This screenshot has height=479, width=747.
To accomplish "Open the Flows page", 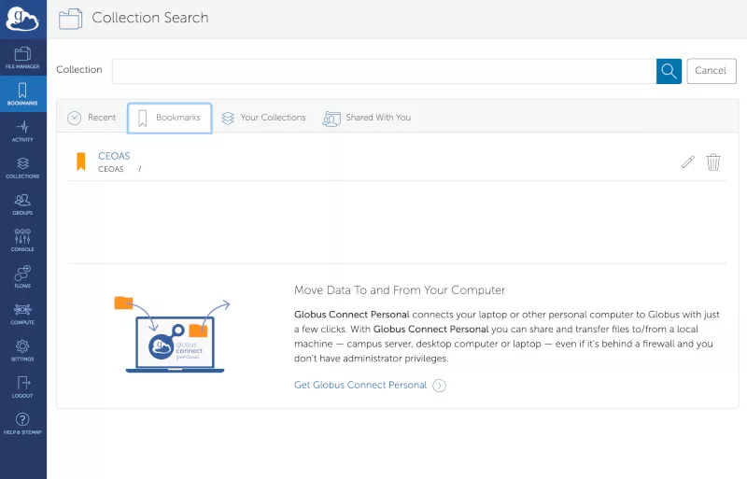I will click(22, 277).
